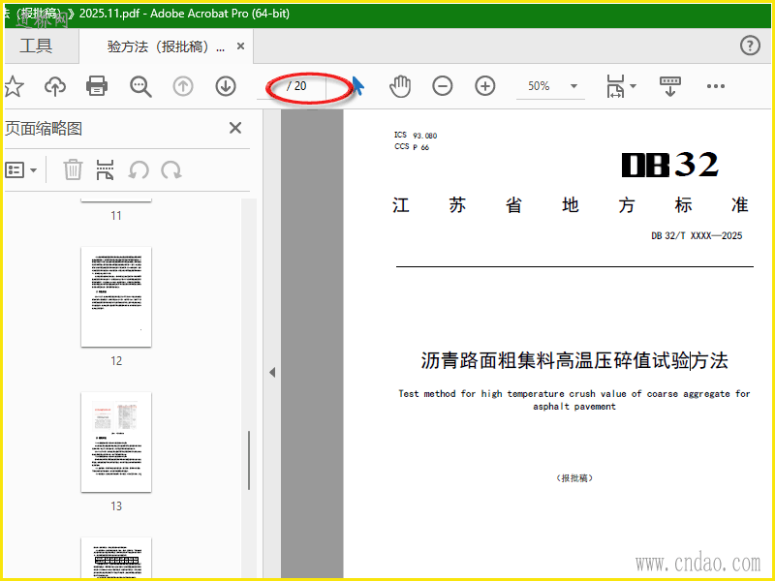The image size is (775, 581).
Task: Click the / 20 total pages text
Action: [296, 86]
